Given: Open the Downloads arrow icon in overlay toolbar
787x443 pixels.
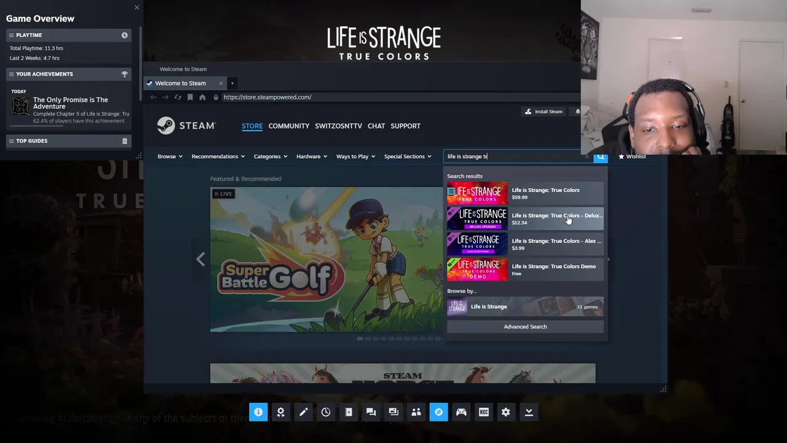Looking at the screenshot, I should (x=529, y=412).
